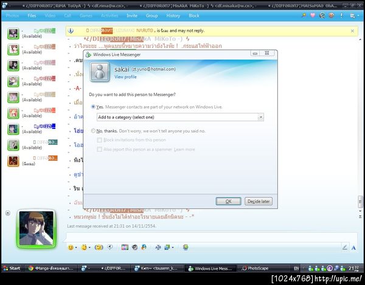Select the 'Yes' radio button

coord(93,107)
